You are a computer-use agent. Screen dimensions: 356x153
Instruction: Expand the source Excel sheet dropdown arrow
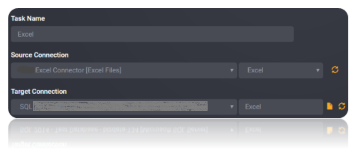coord(318,70)
